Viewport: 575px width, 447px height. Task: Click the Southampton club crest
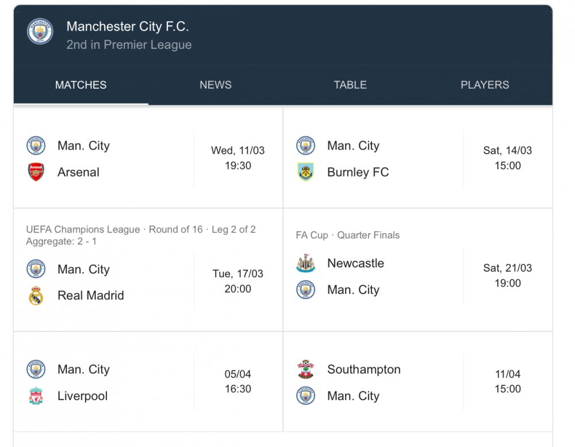(306, 369)
